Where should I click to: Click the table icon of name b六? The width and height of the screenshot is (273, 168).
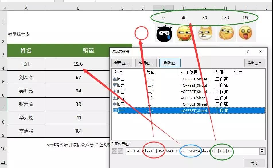(x=115, y=85)
